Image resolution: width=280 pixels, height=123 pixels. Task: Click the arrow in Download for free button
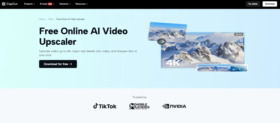coord(71,64)
